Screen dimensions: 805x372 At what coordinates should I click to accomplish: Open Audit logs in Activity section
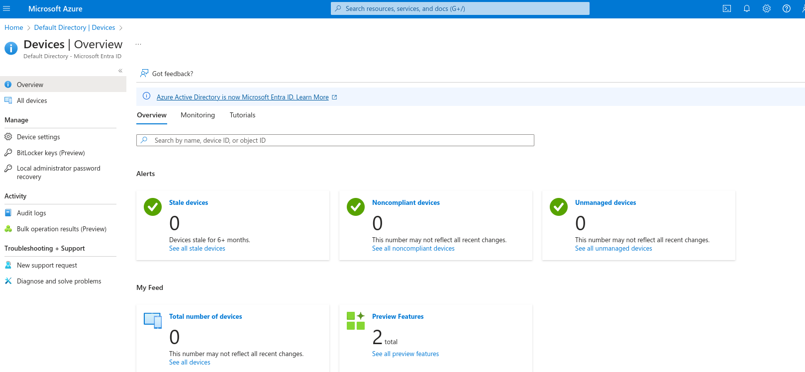pyautogui.click(x=31, y=213)
